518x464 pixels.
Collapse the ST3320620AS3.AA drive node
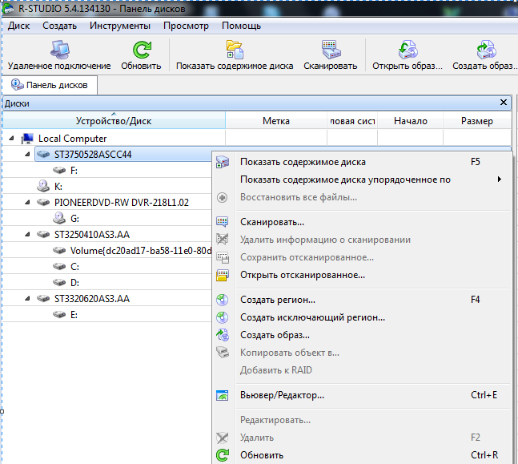28,298
